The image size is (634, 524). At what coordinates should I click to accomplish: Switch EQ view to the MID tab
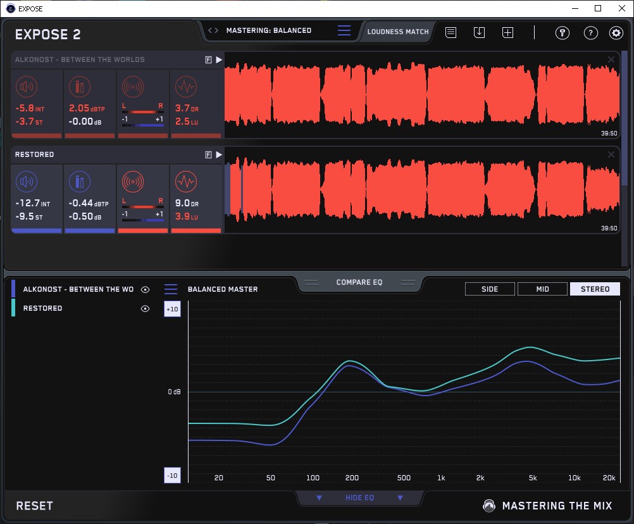[x=542, y=289]
